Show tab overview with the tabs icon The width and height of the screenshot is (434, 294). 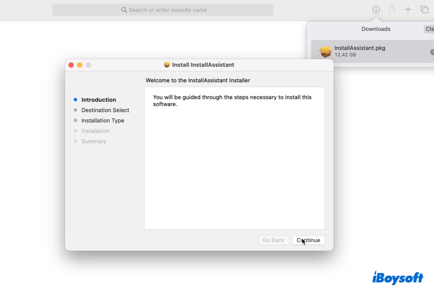coord(424,9)
